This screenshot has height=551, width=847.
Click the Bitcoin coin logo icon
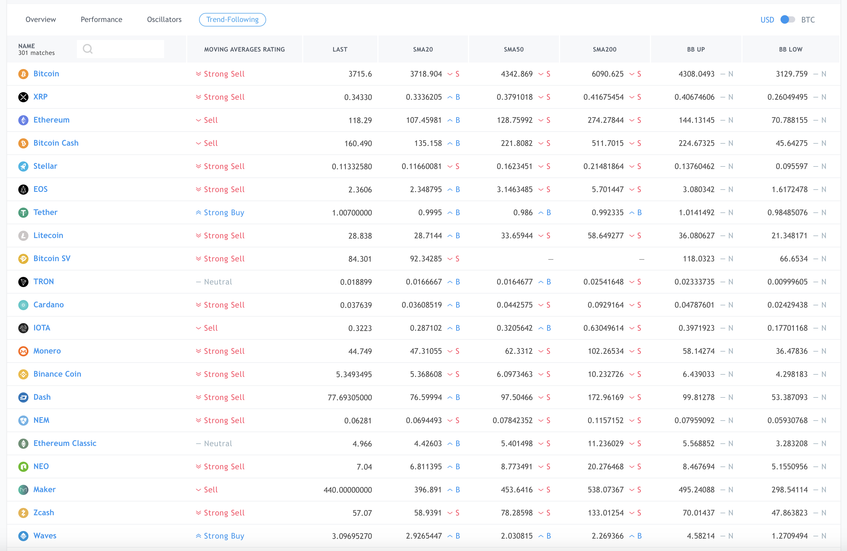[23, 74]
